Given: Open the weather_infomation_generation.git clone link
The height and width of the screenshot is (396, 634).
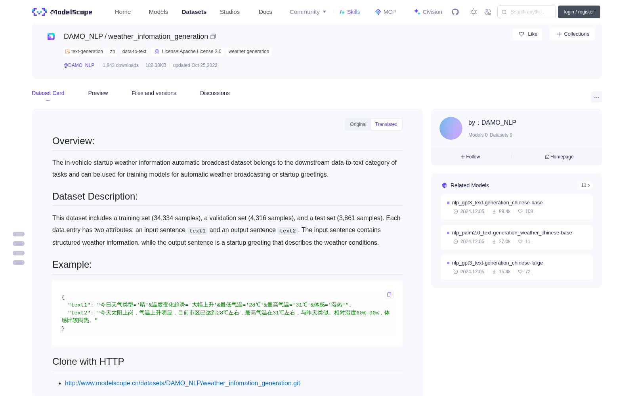Looking at the screenshot, I should [182, 383].
